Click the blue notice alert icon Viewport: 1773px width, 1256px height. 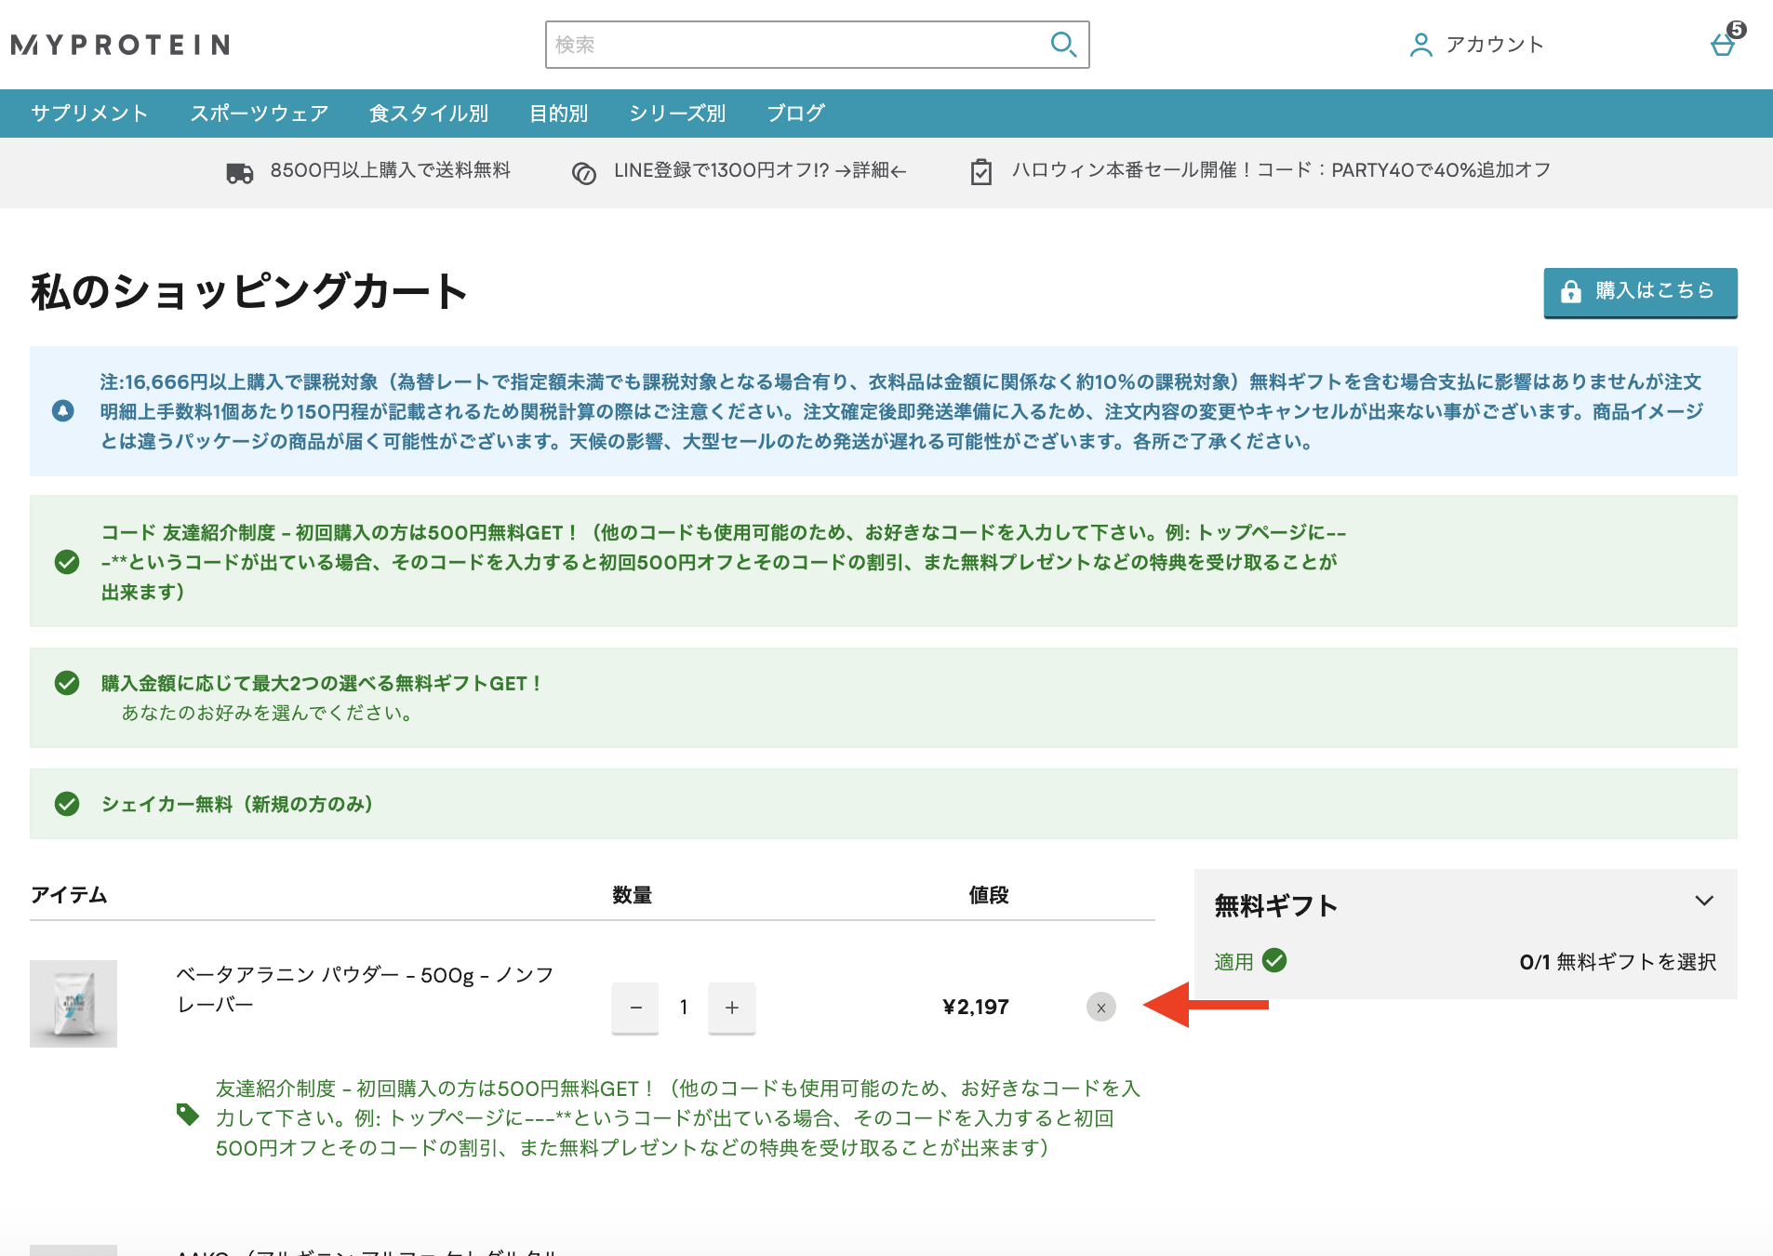[63, 410]
